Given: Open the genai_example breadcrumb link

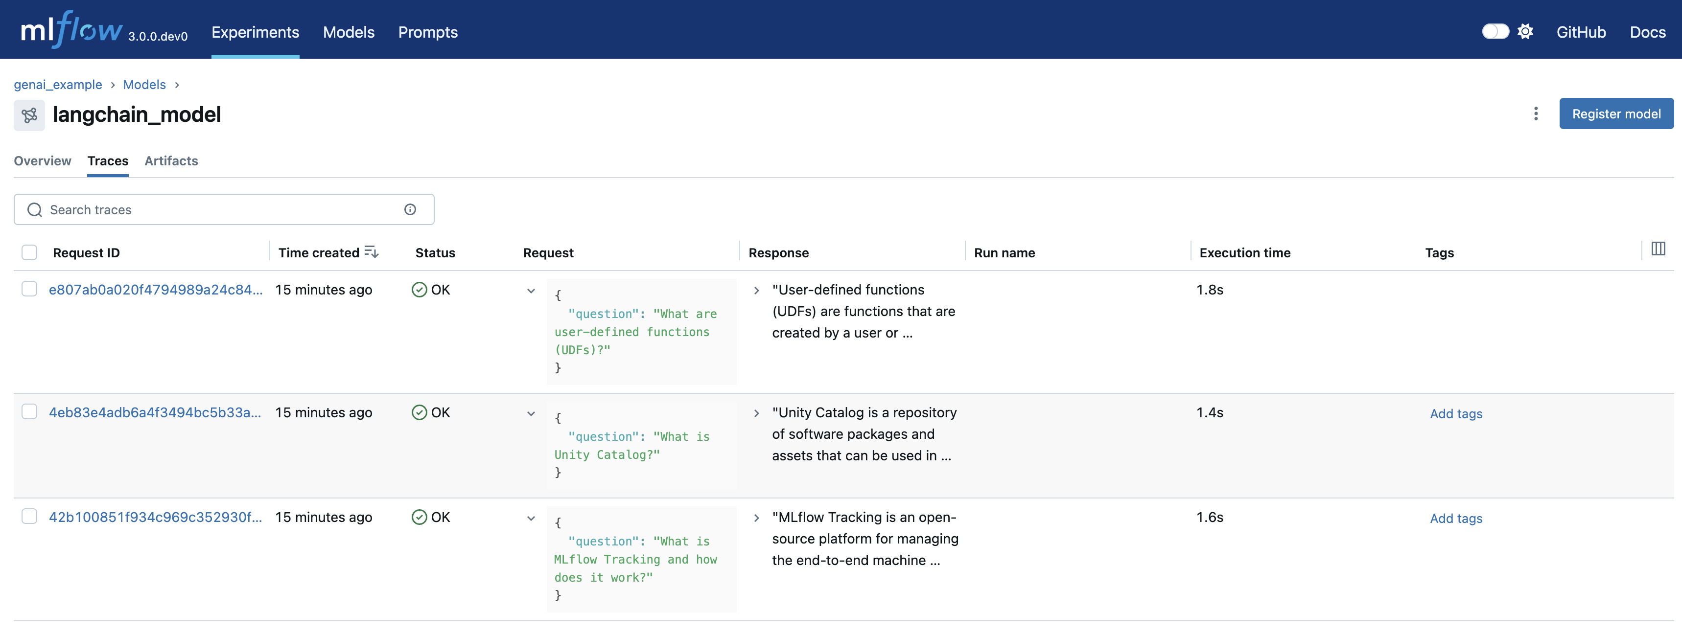Looking at the screenshot, I should tap(58, 85).
